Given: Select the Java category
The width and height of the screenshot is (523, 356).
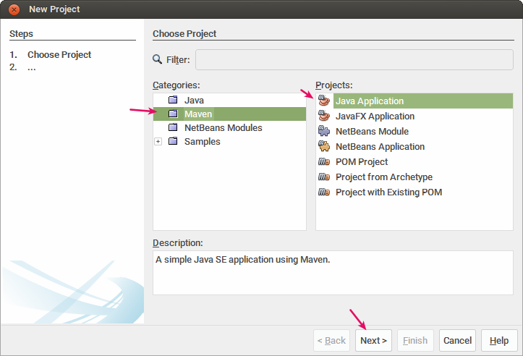Looking at the screenshot, I should click(x=194, y=100).
